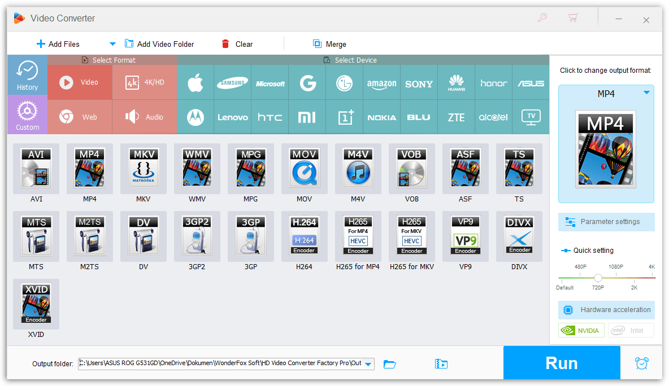Open the scheduled task alarm clock
The width and height of the screenshot is (669, 386).
click(642, 363)
